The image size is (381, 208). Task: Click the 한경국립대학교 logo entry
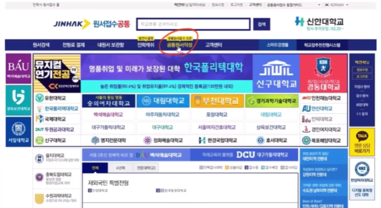pos(217,140)
